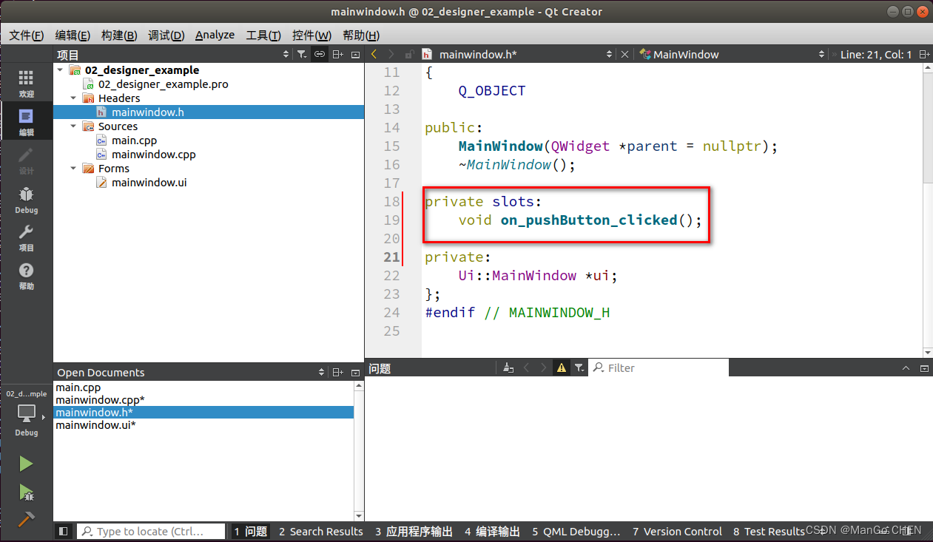Click the file lock icon in editor toolbar
933x542 pixels.
pos(409,54)
